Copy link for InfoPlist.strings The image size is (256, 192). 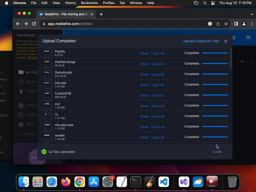(158, 64)
